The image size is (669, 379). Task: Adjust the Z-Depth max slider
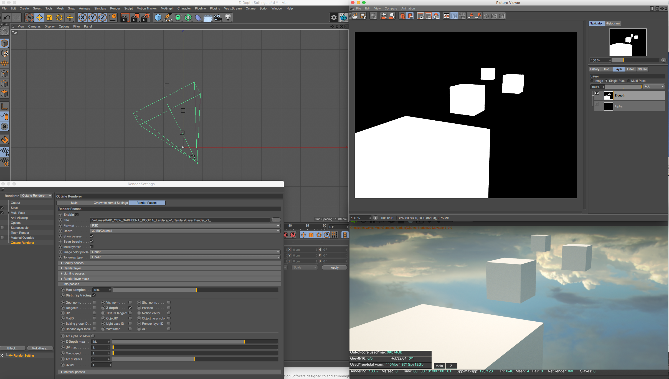[244, 342]
